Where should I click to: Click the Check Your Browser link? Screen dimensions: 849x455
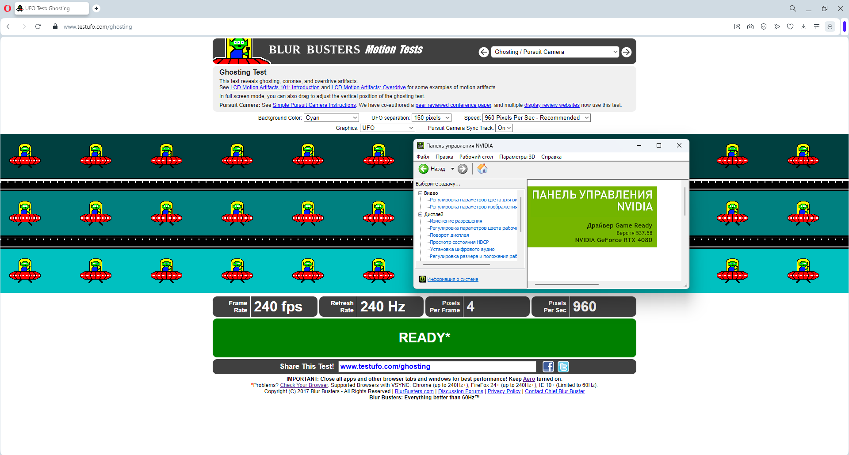coord(304,385)
